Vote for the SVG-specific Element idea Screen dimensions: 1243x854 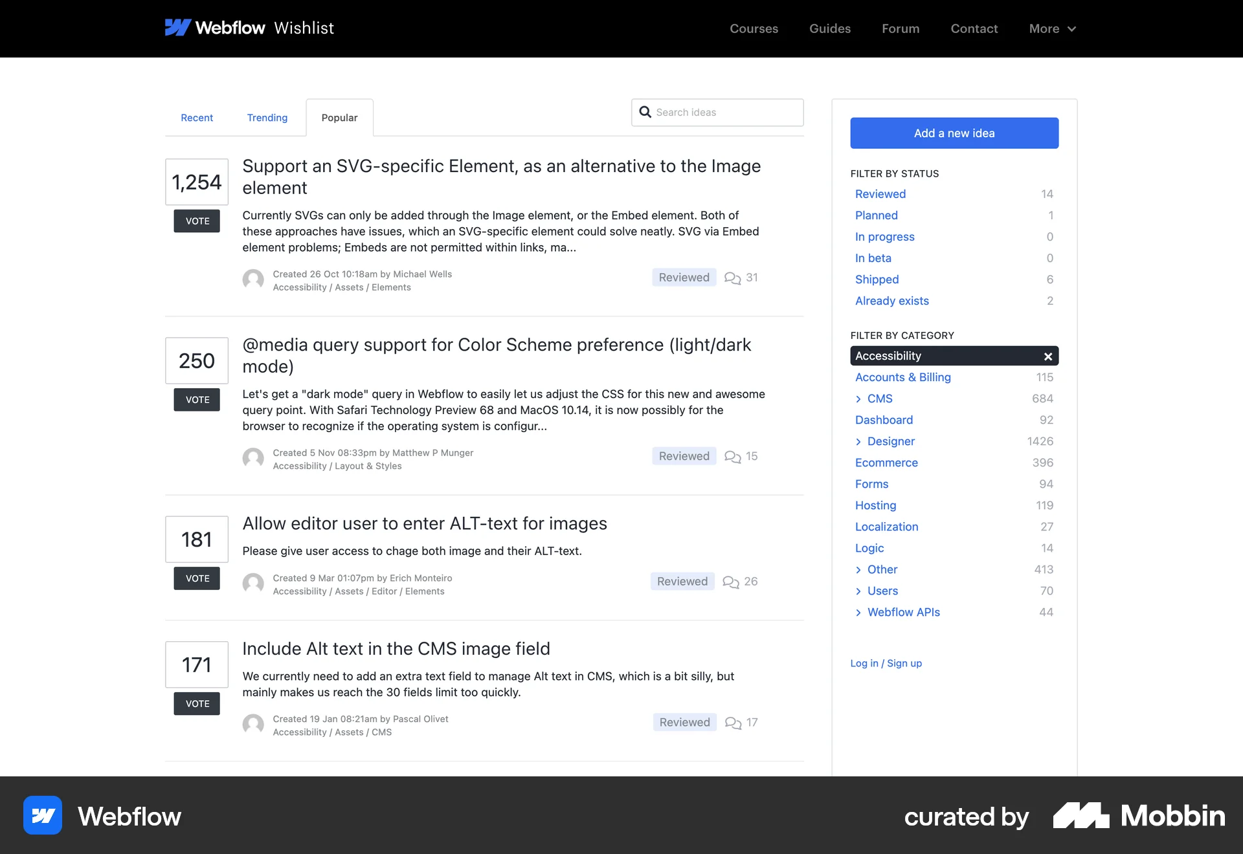coord(196,221)
